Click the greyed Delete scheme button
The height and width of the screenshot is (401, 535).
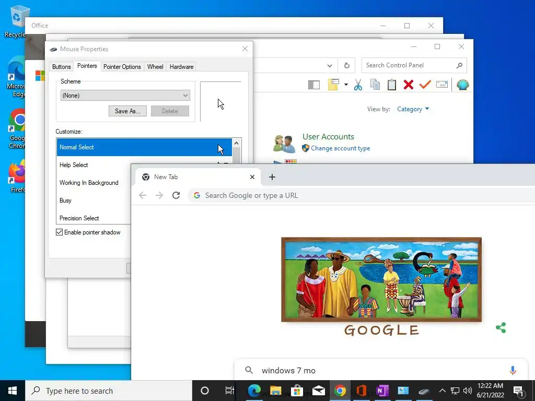170,111
